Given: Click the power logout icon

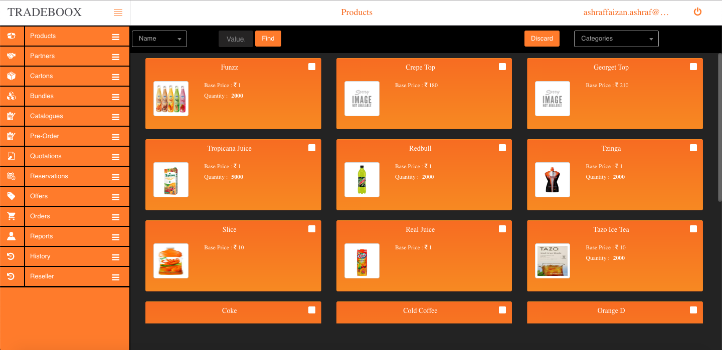Looking at the screenshot, I should pos(697,12).
